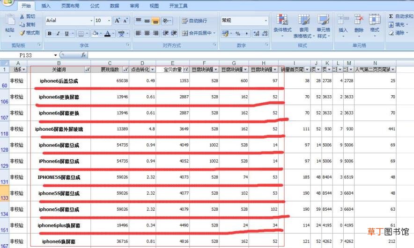Switch to the 数据 ribbon tab
Image resolution: width=414 pixels, height=248 pixels.
[114, 6]
